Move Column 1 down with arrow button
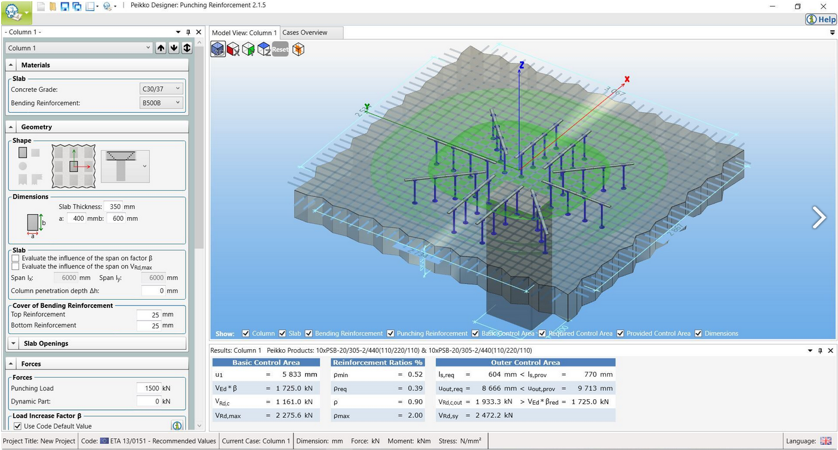 (x=174, y=48)
